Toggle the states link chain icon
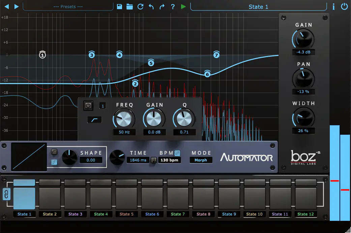The image size is (351, 233). coord(6,194)
